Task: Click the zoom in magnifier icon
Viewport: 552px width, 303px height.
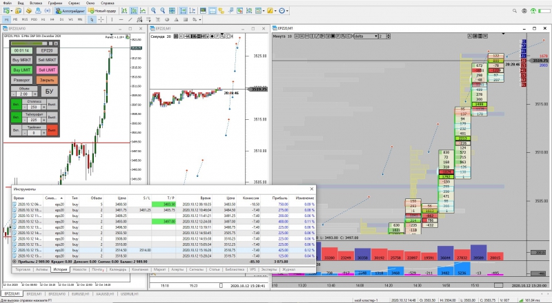Action: [153, 11]
